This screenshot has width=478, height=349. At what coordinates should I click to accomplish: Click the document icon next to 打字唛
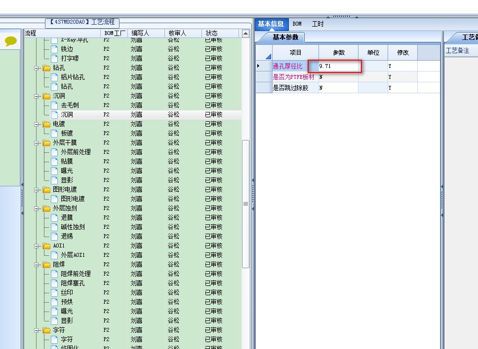pyautogui.click(x=54, y=59)
